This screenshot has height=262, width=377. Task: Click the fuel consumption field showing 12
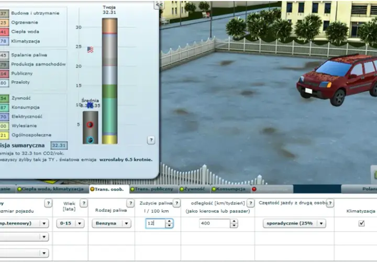(156, 224)
